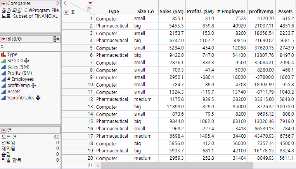This screenshot has height=169, width=296.
Task: Select the # Employees column header
Action: (x=231, y=12)
